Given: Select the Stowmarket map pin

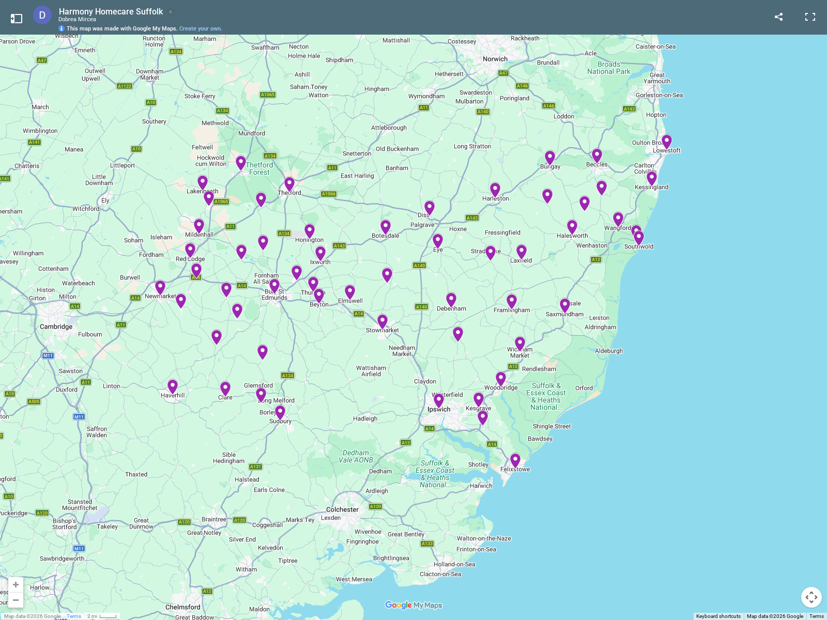Looking at the screenshot, I should [x=382, y=321].
